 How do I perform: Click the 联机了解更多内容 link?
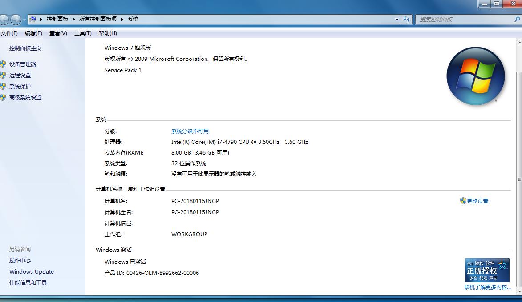point(487,287)
